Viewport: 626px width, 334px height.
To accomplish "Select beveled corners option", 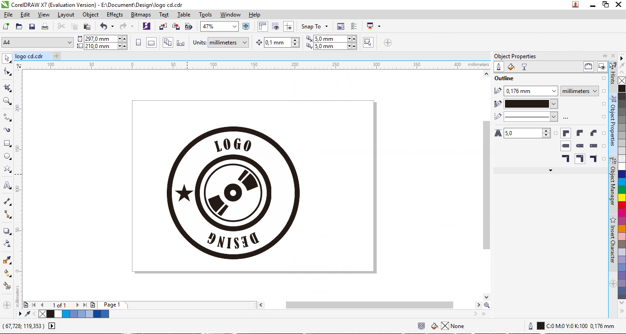I will [x=593, y=133].
